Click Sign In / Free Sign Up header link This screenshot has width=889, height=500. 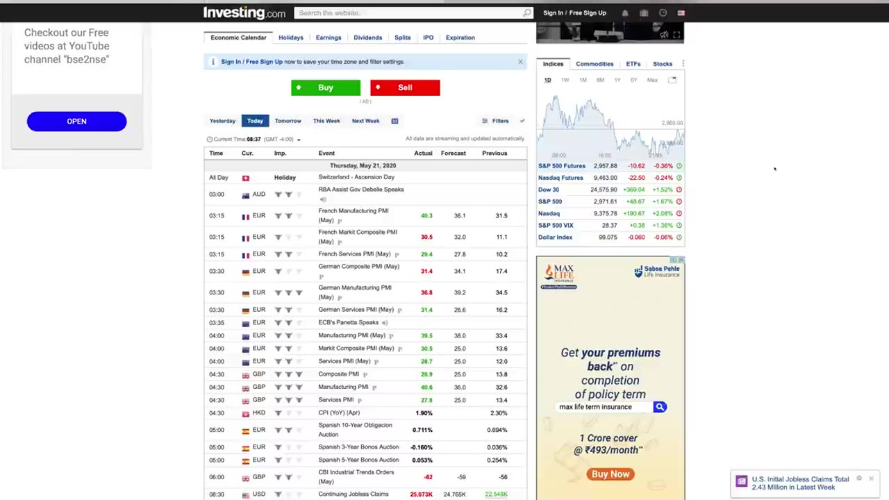coord(574,12)
